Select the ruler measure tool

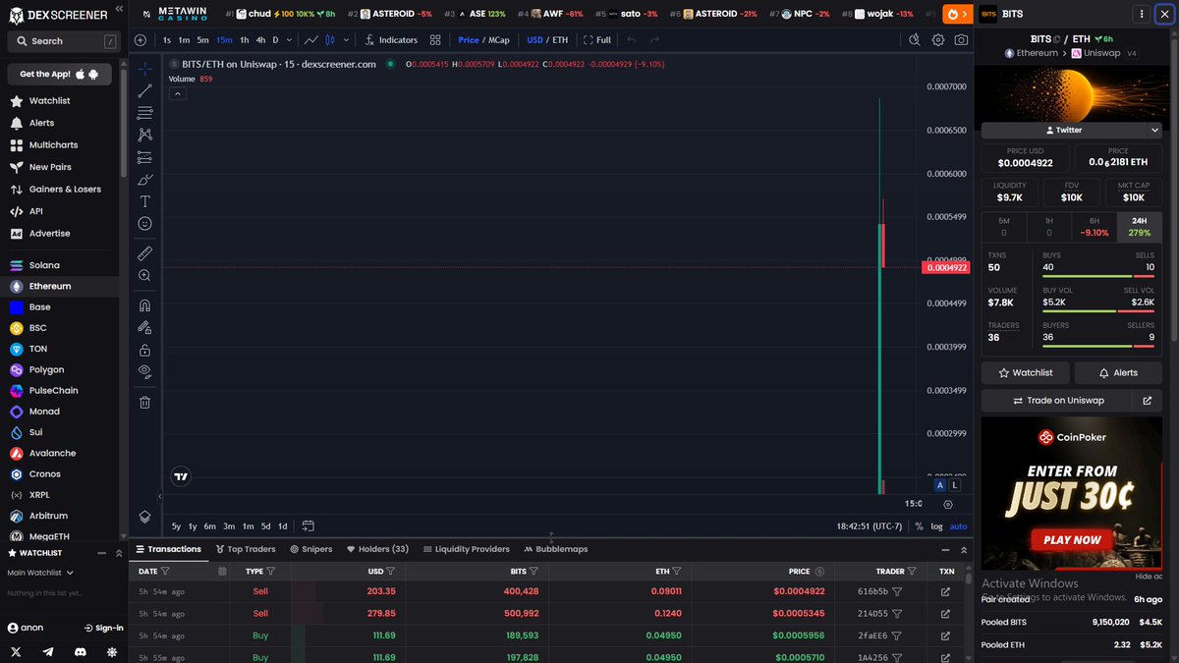tap(144, 253)
